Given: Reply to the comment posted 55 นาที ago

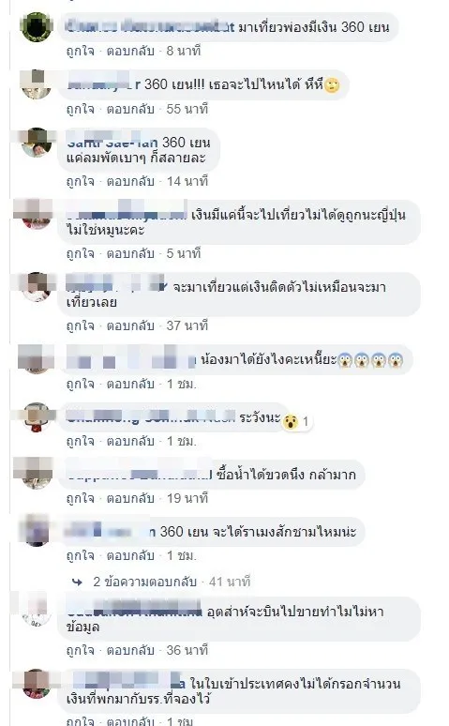Looking at the screenshot, I should (130, 109).
